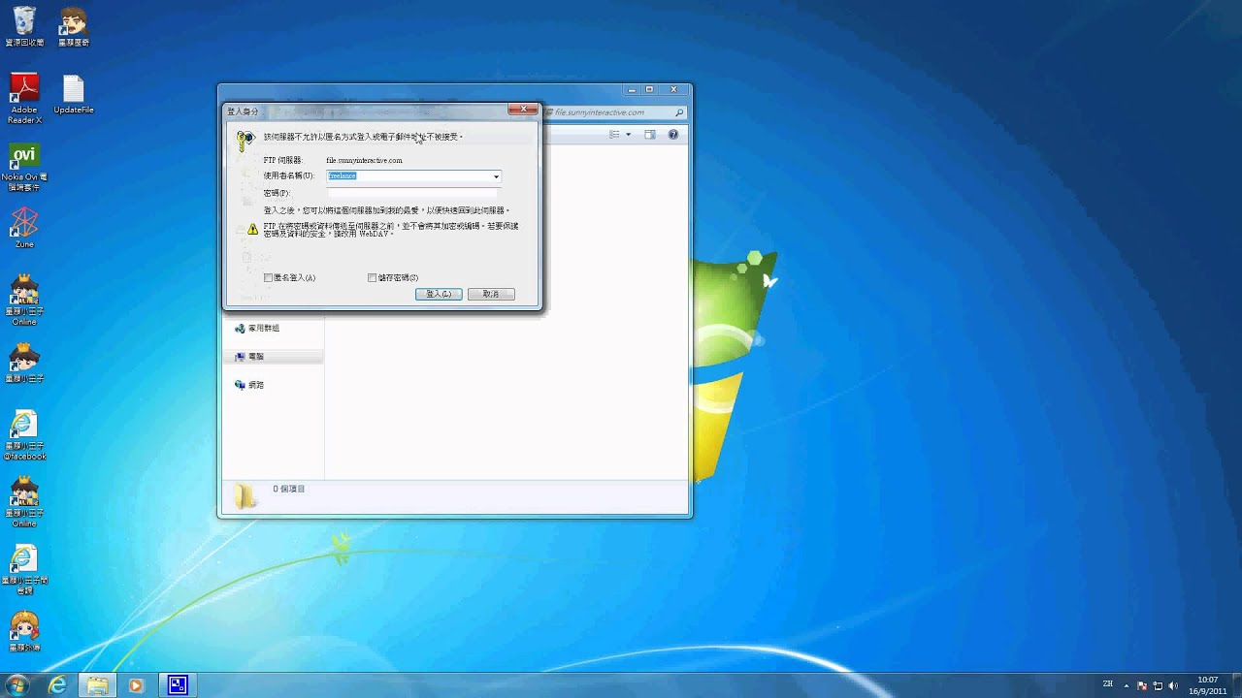Show hidden tray icons arrow
The width and height of the screenshot is (1242, 698).
(x=1128, y=685)
